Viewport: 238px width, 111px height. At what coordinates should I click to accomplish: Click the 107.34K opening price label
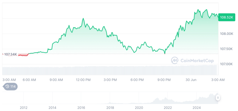(11, 54)
